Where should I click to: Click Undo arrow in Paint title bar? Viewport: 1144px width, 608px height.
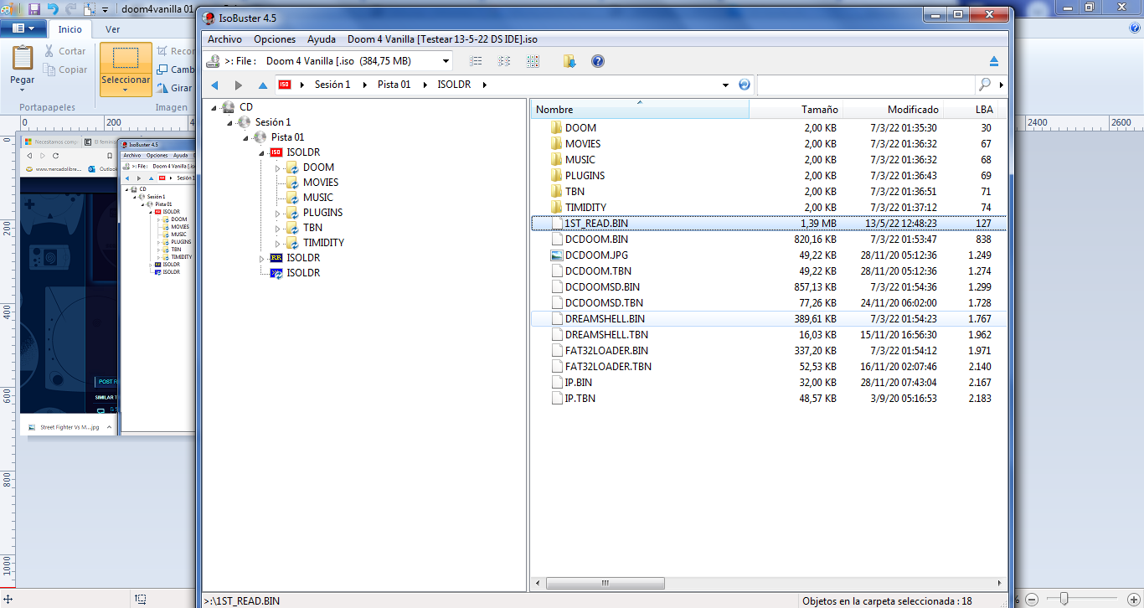point(53,9)
